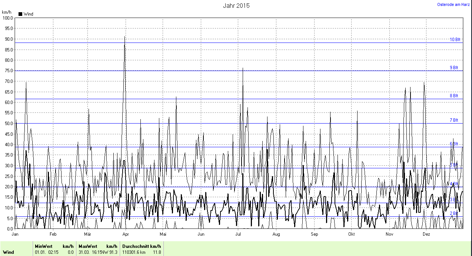Click the Okt month label

(352, 234)
